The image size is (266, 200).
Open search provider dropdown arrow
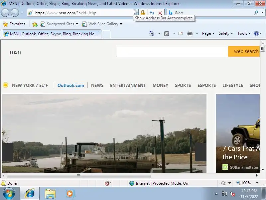263,13
